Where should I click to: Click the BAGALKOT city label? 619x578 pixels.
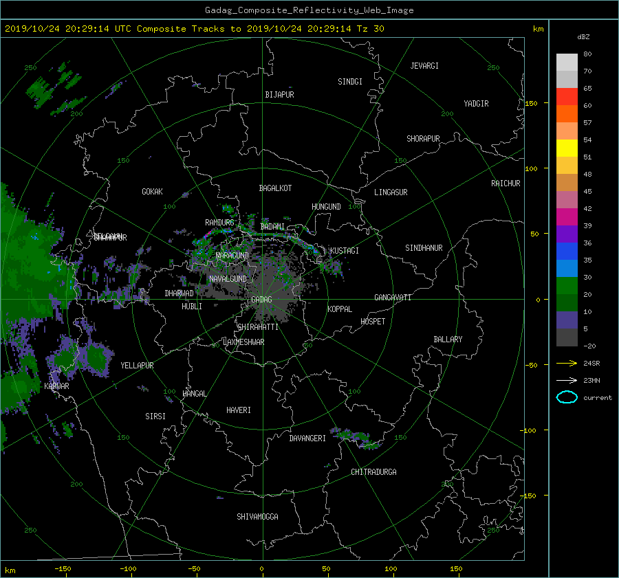[x=275, y=188]
